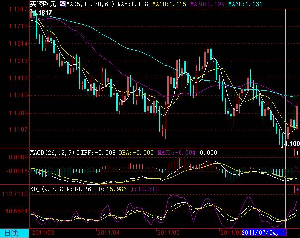Click the DIFF:-0.008 value
This screenshot has width=300, height=238.
pos(96,153)
